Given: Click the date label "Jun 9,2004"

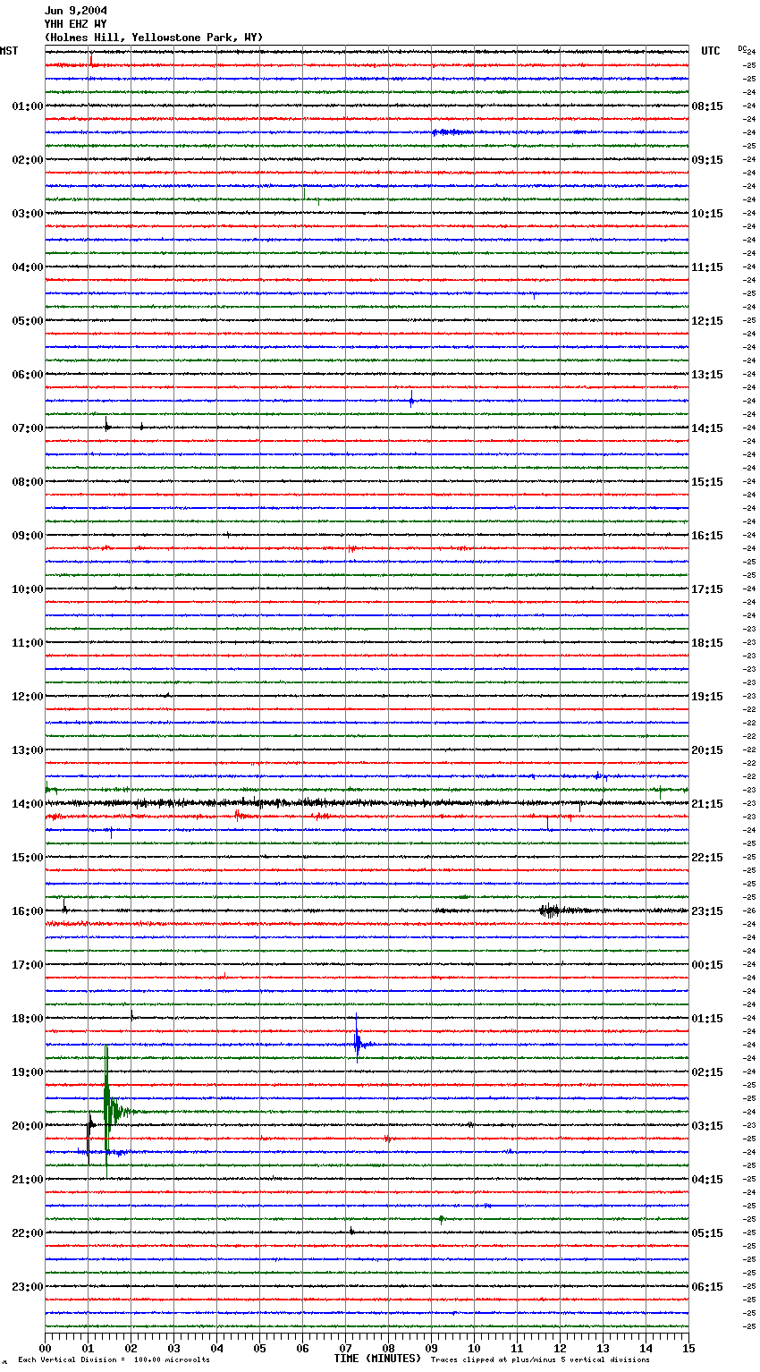Looking at the screenshot, I should [x=75, y=11].
